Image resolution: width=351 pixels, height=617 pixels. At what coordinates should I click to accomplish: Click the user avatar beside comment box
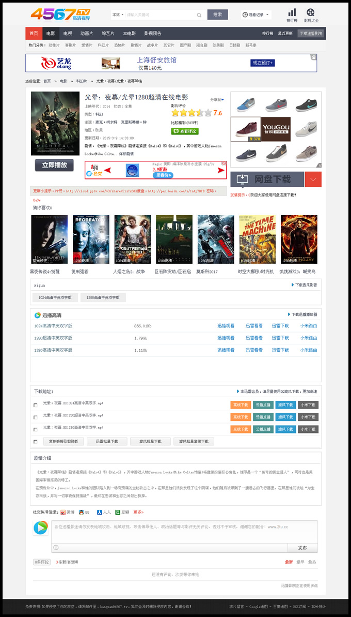(40, 528)
